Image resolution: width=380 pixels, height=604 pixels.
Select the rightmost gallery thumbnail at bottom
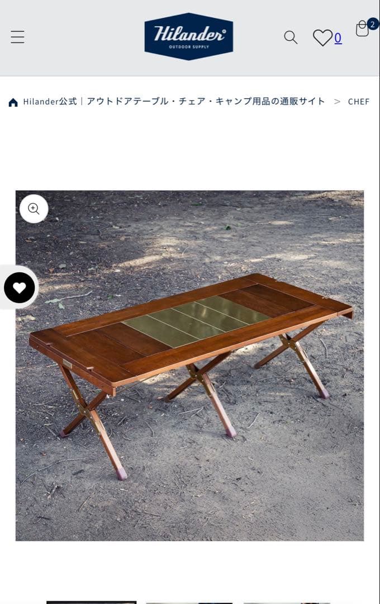pos(287,602)
